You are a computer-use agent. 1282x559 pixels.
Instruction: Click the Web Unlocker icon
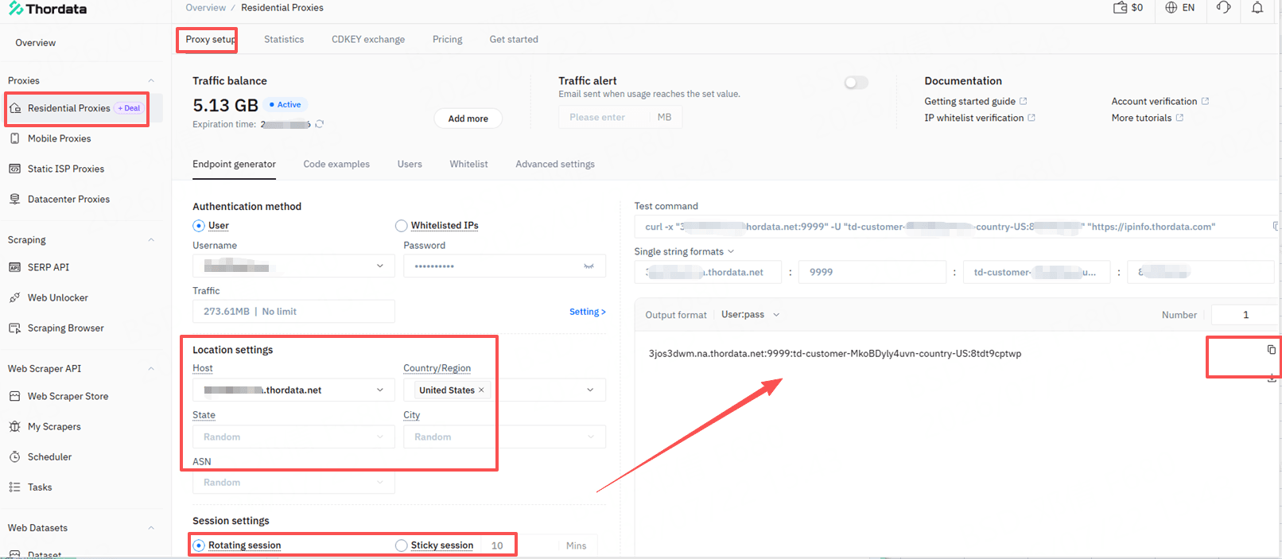[15, 297]
